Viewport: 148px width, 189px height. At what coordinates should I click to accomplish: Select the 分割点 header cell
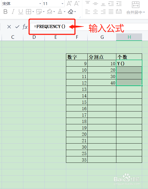[x=102, y=57]
